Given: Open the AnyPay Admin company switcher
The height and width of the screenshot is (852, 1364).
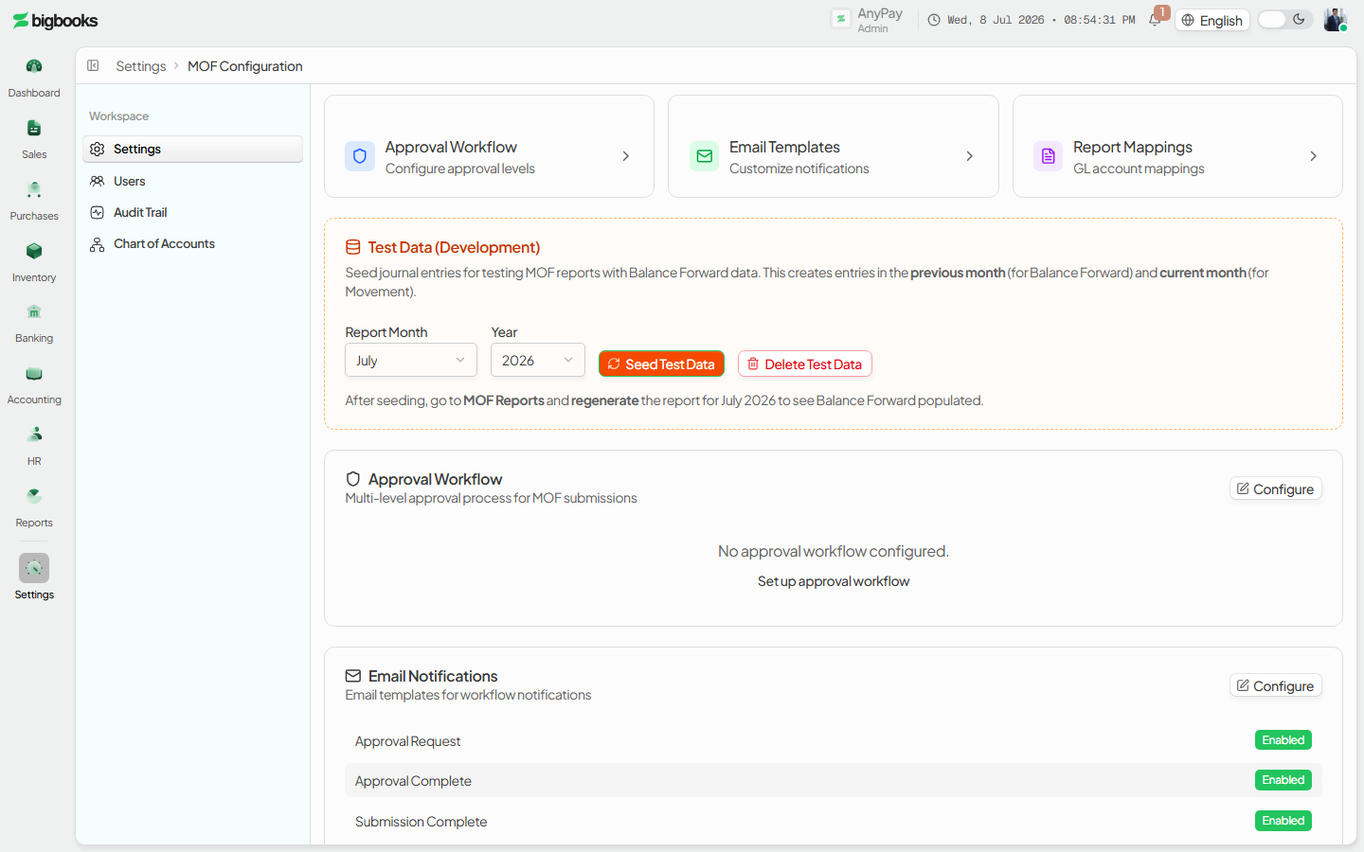Looking at the screenshot, I should tap(867, 20).
